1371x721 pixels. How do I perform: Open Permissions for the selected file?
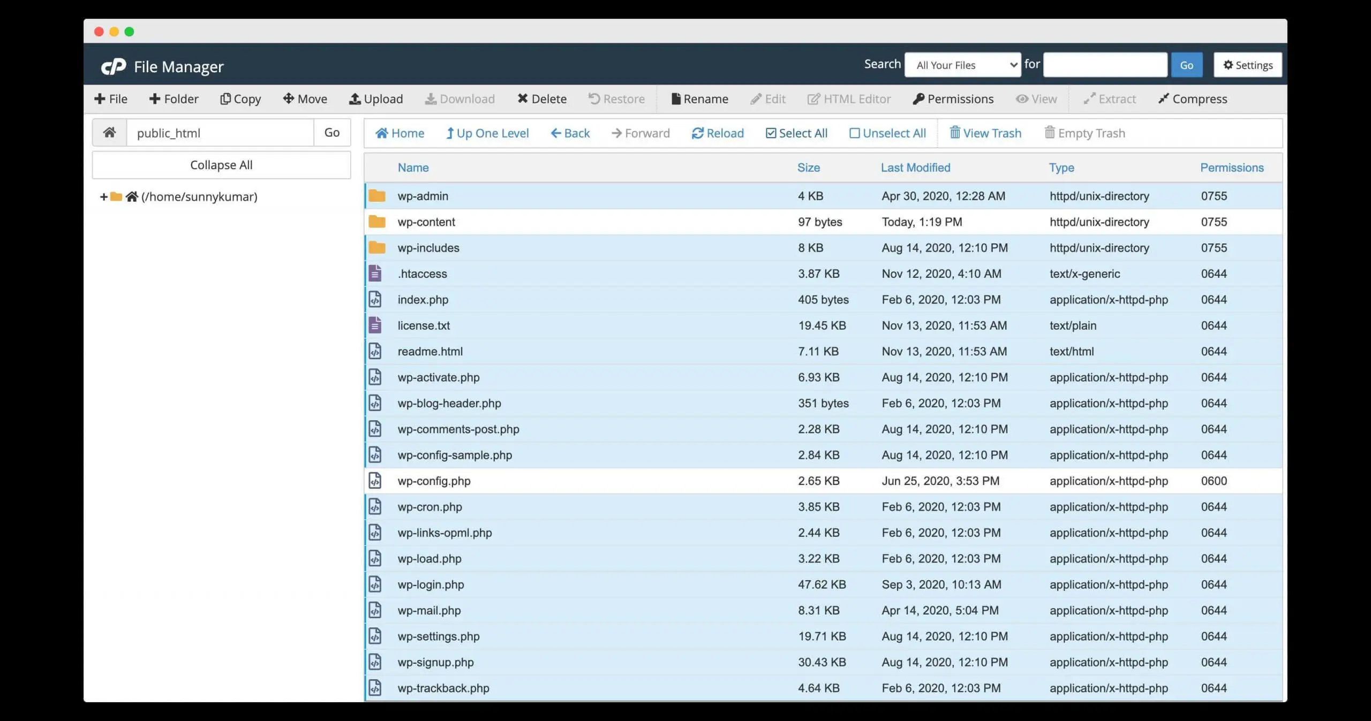point(953,98)
